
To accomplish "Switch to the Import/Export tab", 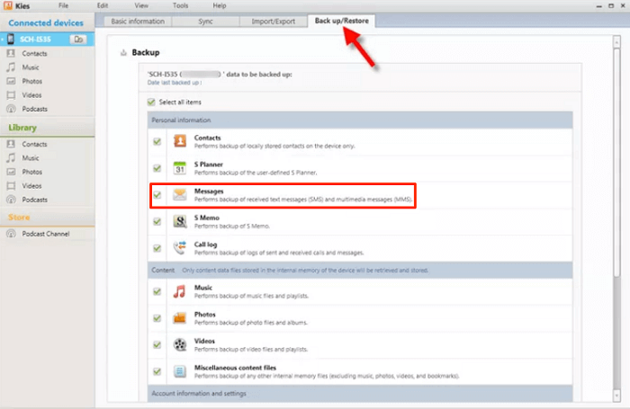I will 274,22.
